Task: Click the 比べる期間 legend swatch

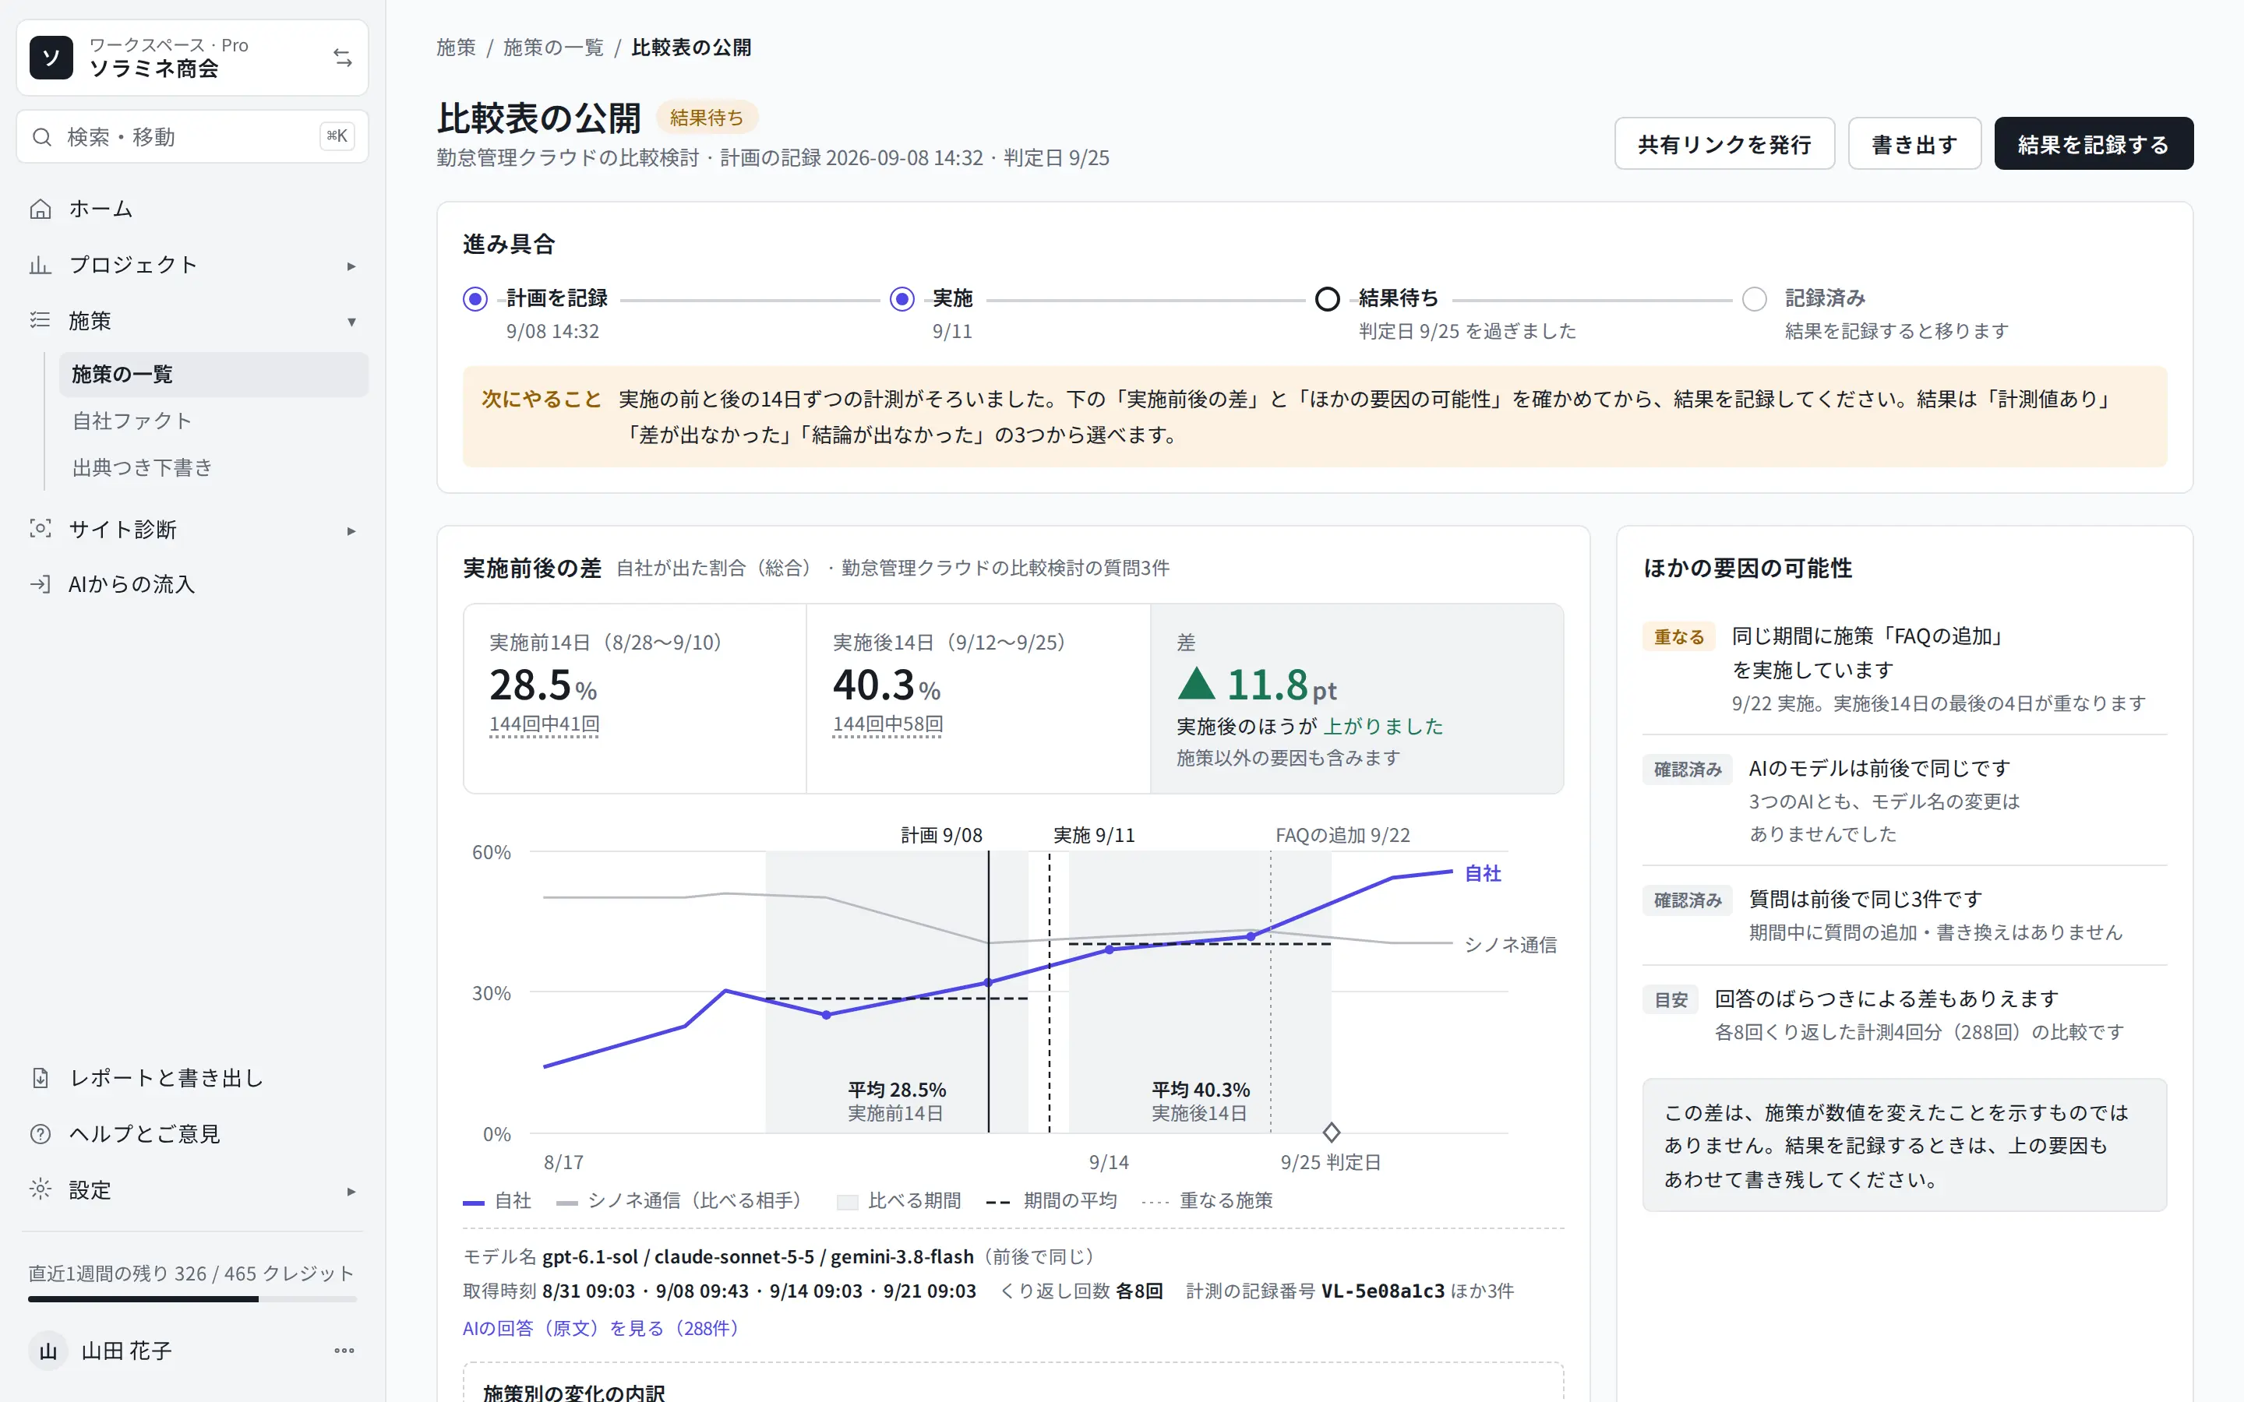Action: pyautogui.click(x=847, y=1202)
